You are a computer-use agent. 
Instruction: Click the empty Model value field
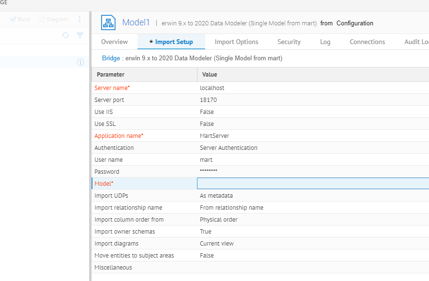[x=313, y=183]
